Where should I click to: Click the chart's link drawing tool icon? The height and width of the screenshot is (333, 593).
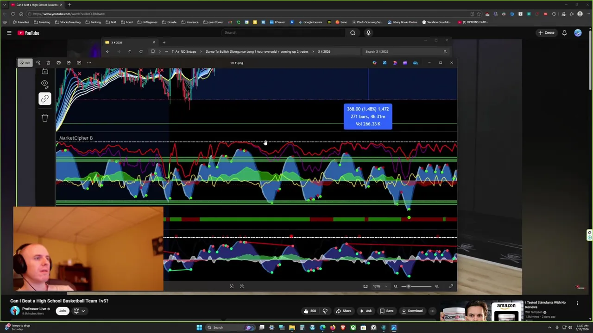point(44,99)
